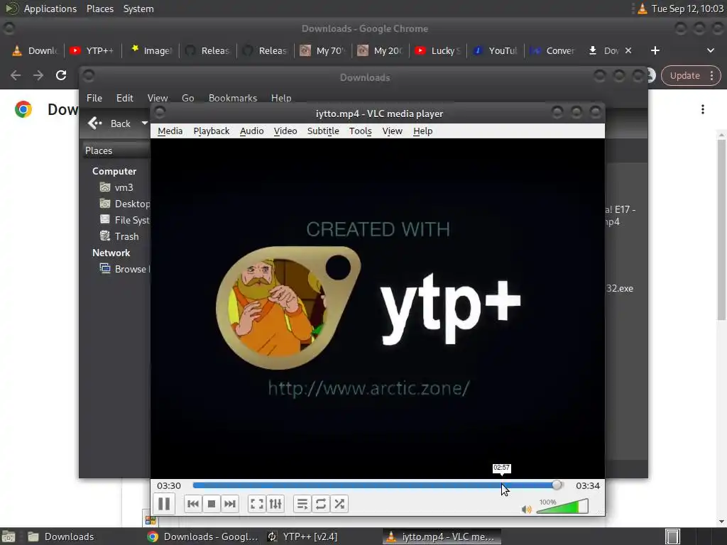
Task: Switch to Image tab in Chrome
Action: click(x=151, y=50)
